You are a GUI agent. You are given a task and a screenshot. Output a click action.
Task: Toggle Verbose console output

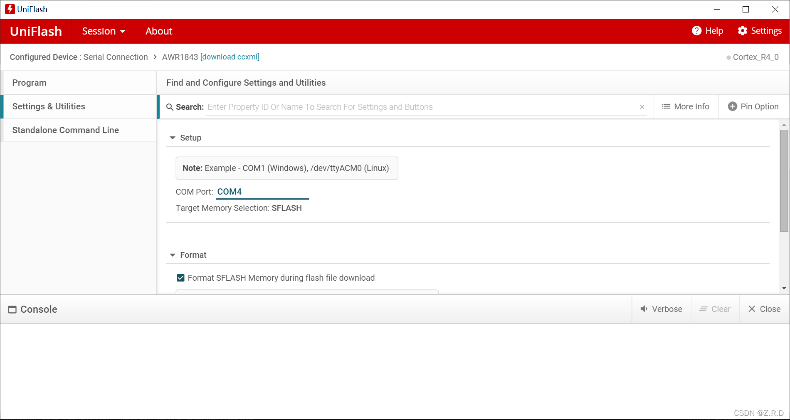coord(661,309)
